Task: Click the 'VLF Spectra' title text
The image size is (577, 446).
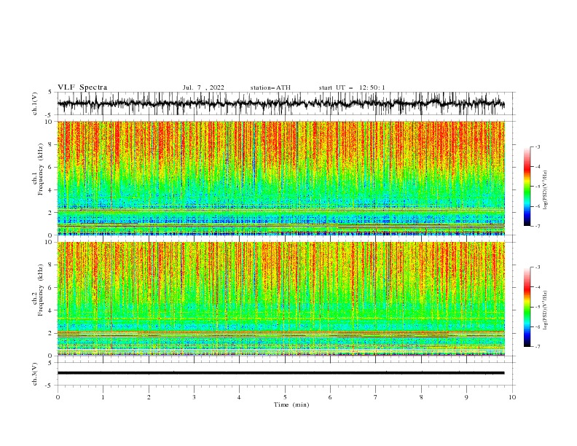Action: 82,87
